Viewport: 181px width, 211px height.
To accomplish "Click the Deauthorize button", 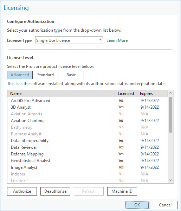I will 55,191.
